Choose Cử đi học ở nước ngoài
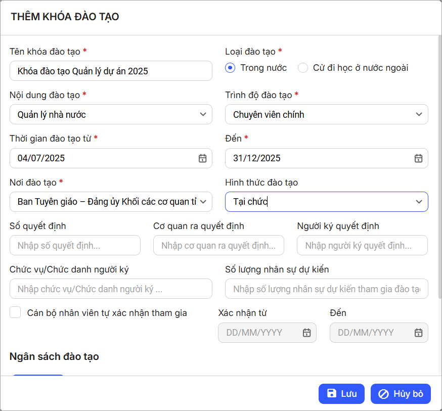Image resolution: width=442 pixels, height=411 pixels. point(303,68)
